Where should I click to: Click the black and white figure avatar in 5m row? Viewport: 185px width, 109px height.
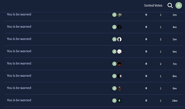coord(119,39)
